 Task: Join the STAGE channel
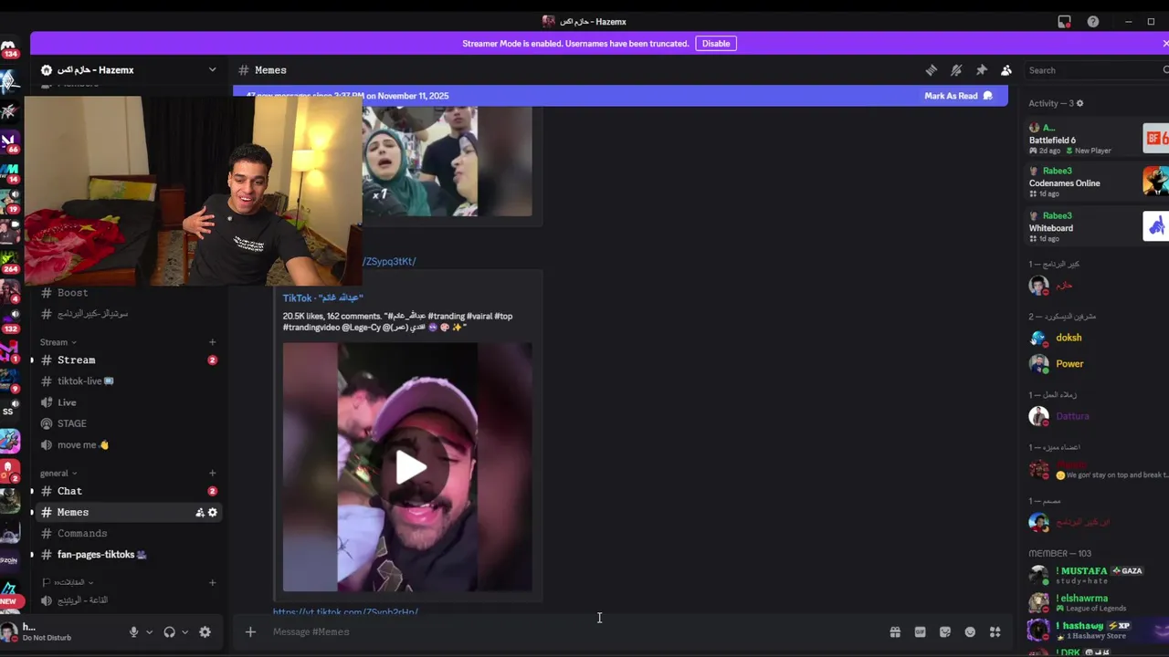click(x=128, y=423)
